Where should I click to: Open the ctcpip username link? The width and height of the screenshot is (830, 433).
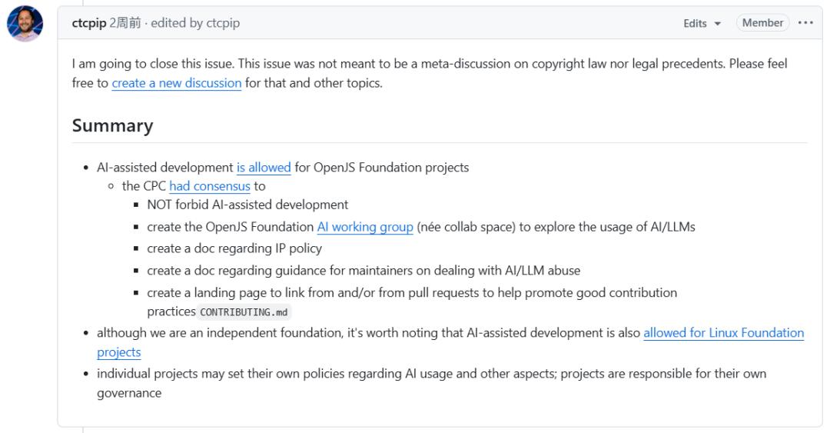tap(88, 23)
